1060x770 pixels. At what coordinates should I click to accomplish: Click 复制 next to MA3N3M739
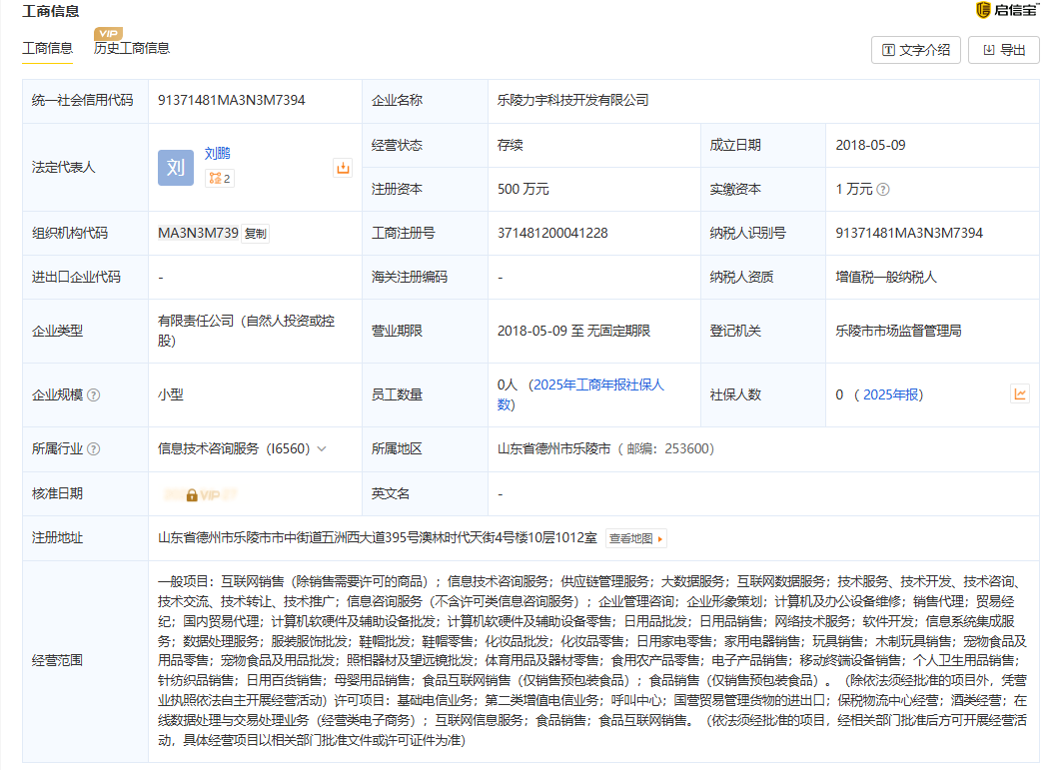pos(256,234)
